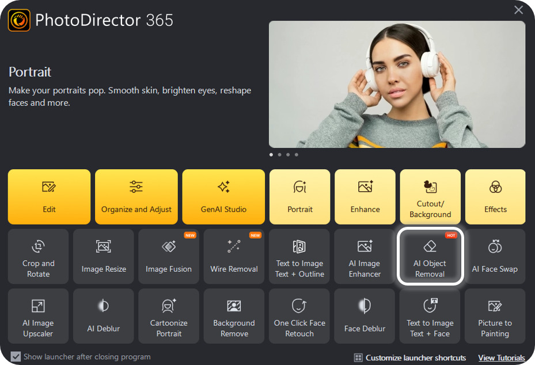
Task: Launch the Crop and Rotate shortcut
Action: point(38,257)
